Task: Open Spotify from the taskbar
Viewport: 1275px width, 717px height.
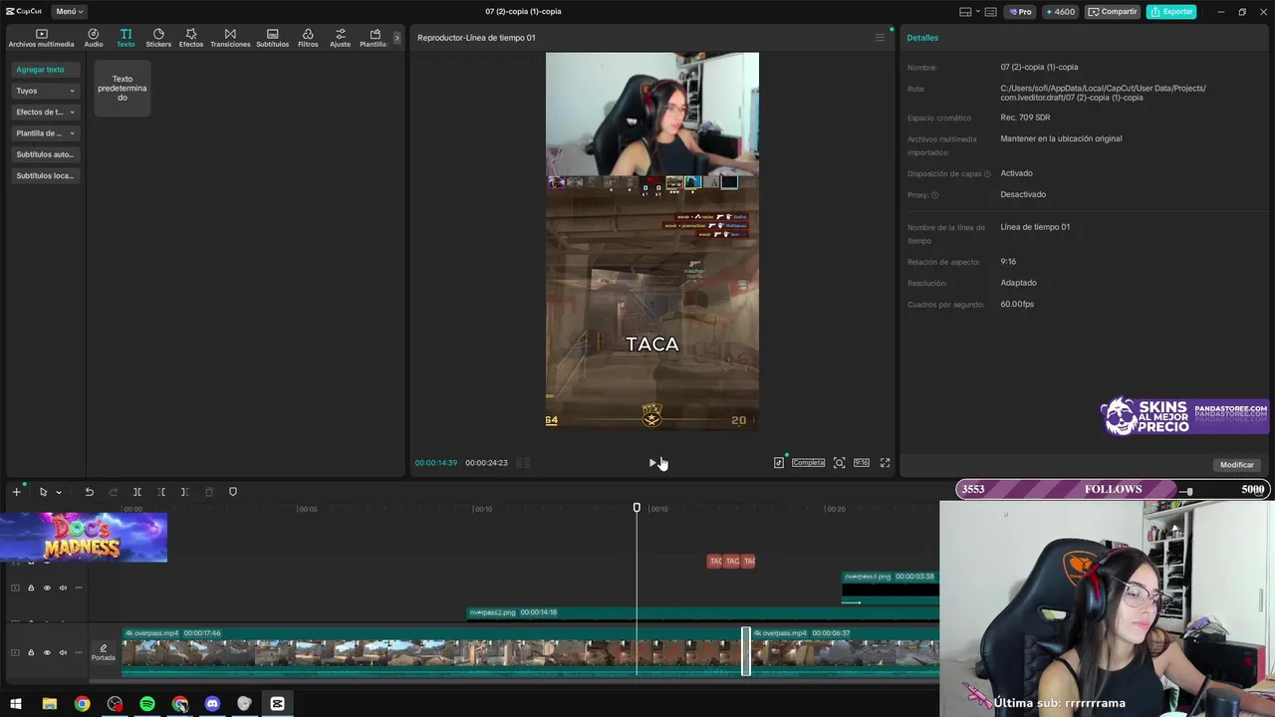Action: [x=147, y=704]
